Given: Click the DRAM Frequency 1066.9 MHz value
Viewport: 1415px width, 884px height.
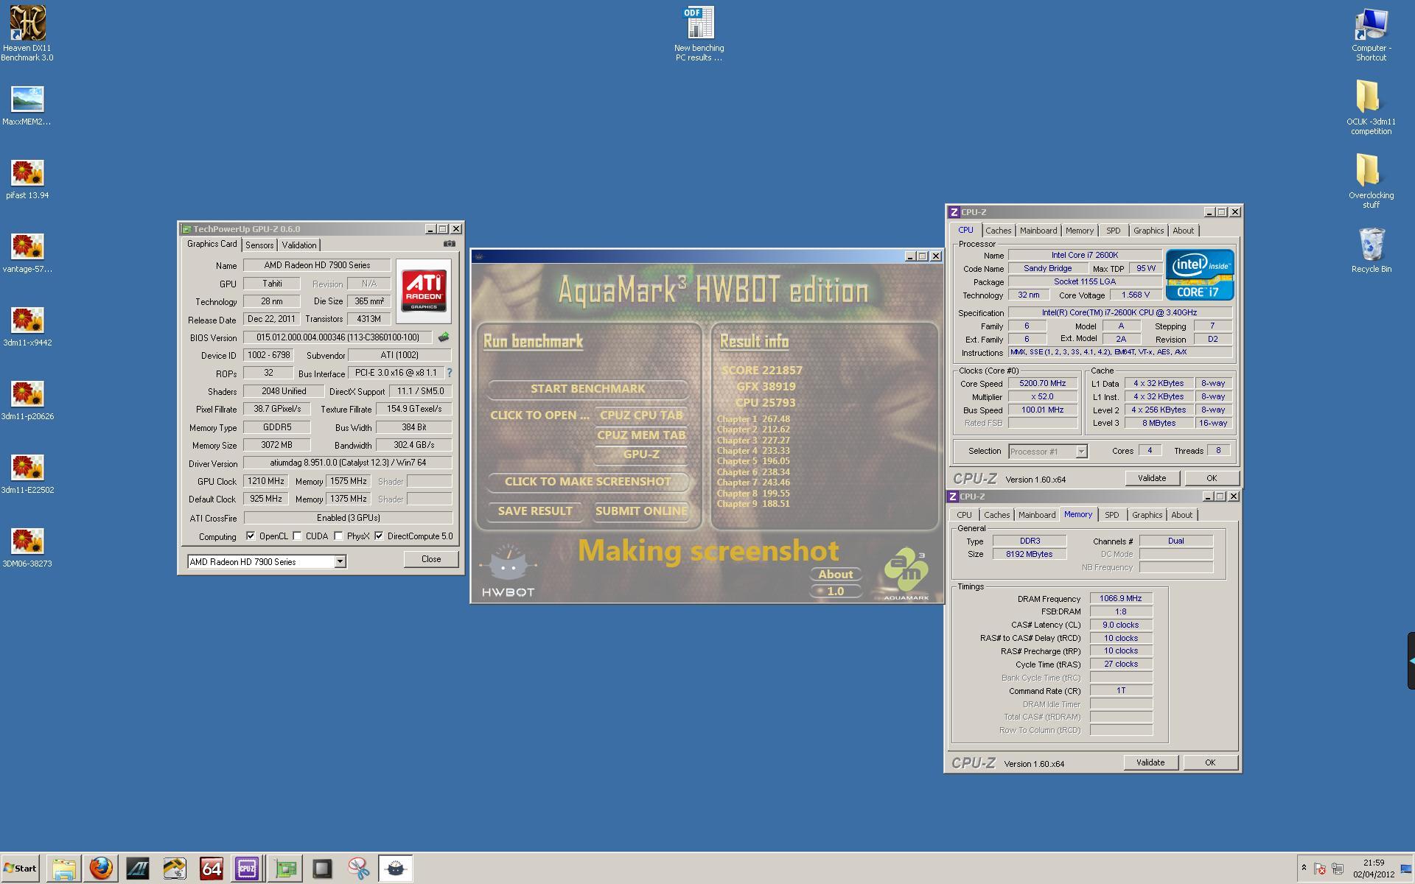Looking at the screenshot, I should coord(1121,599).
